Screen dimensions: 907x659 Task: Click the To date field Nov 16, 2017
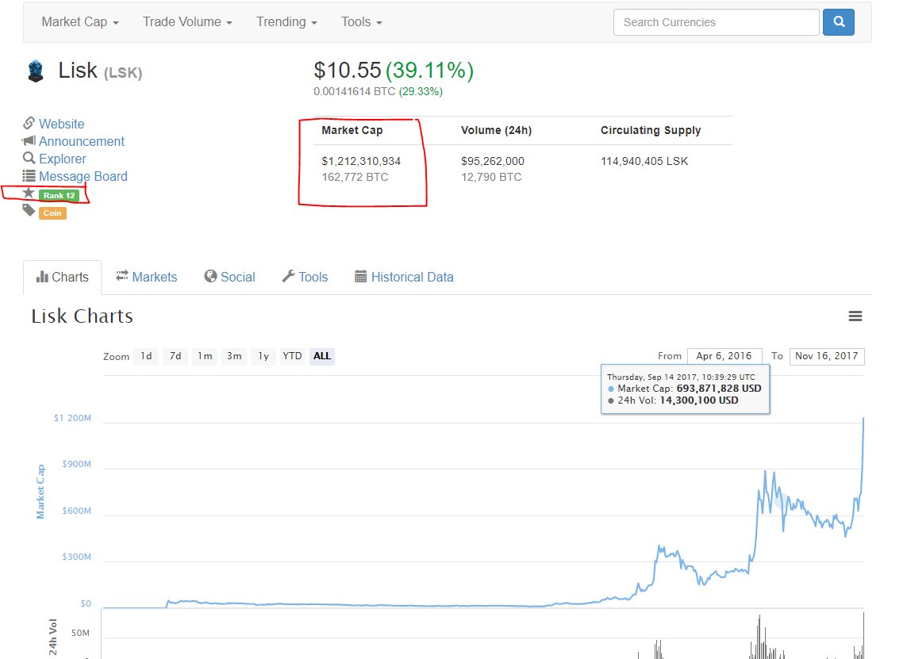pos(827,356)
